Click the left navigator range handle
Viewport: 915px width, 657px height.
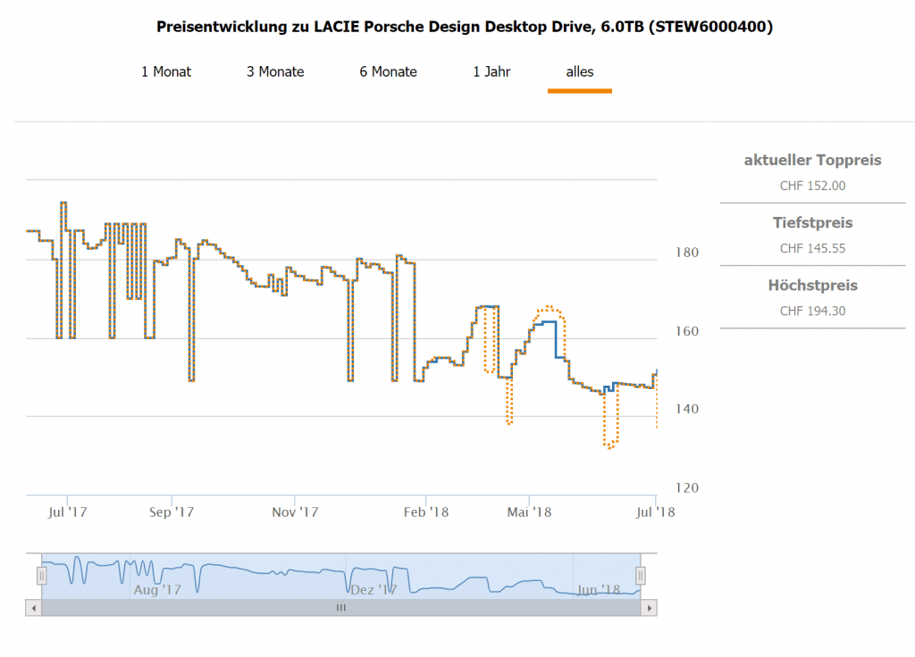pos(41,576)
